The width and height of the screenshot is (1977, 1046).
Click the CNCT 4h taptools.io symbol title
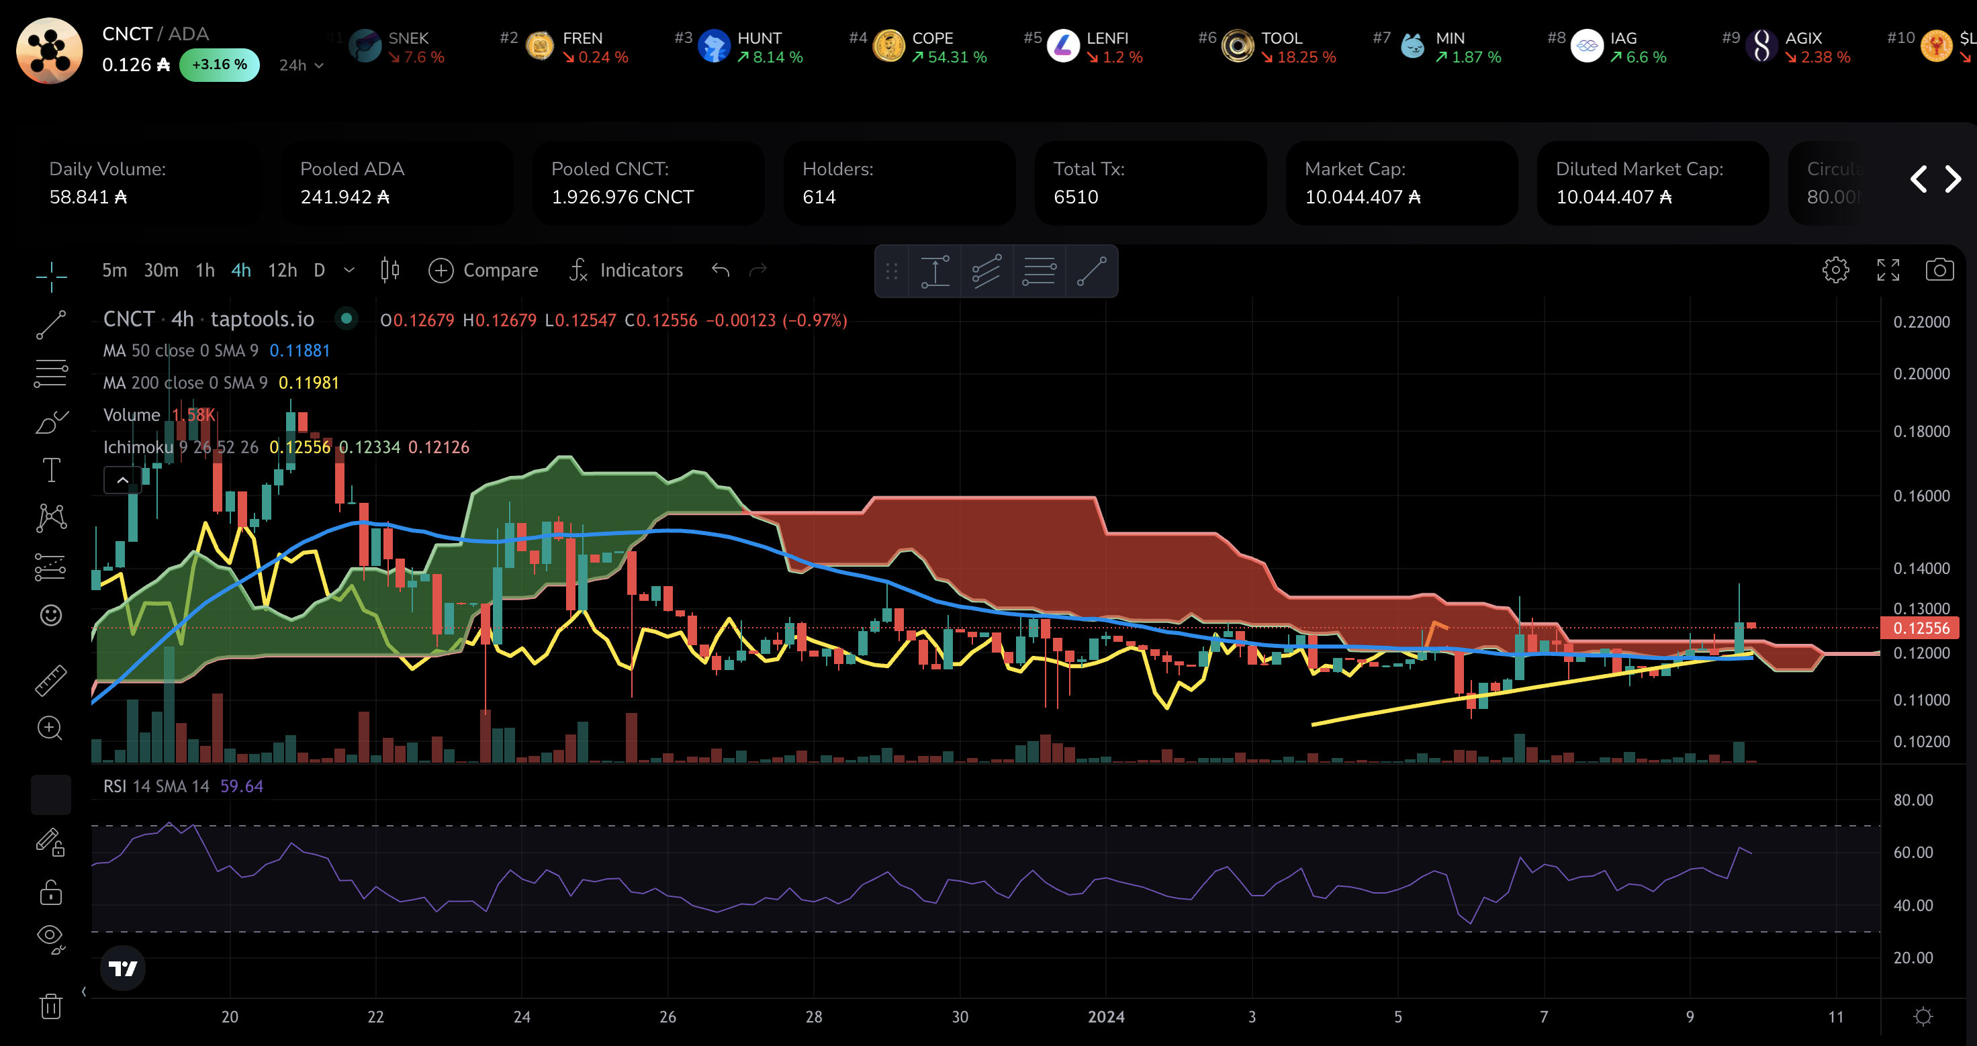pyautogui.click(x=209, y=320)
